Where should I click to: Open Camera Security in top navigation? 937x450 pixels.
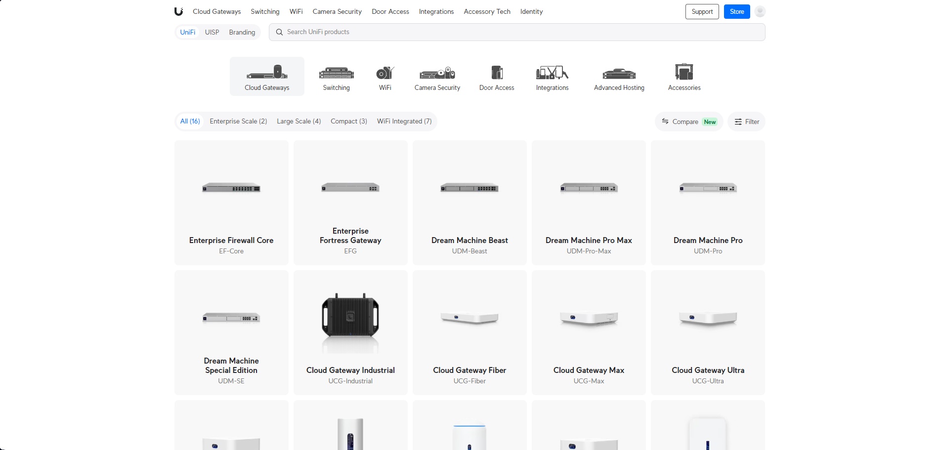337,11
